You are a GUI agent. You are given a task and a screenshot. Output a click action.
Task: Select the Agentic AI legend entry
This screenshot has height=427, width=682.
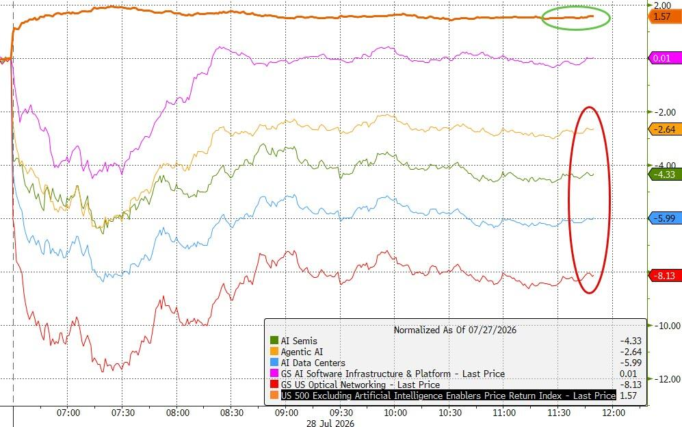pos(302,352)
